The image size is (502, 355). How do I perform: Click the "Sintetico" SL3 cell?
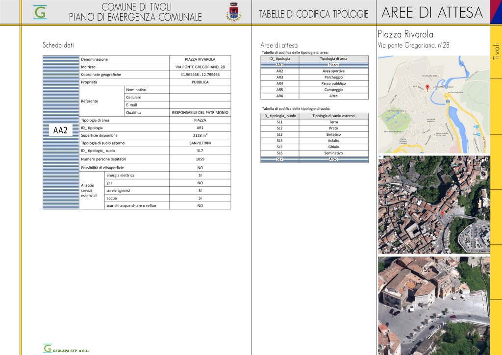[x=333, y=134]
